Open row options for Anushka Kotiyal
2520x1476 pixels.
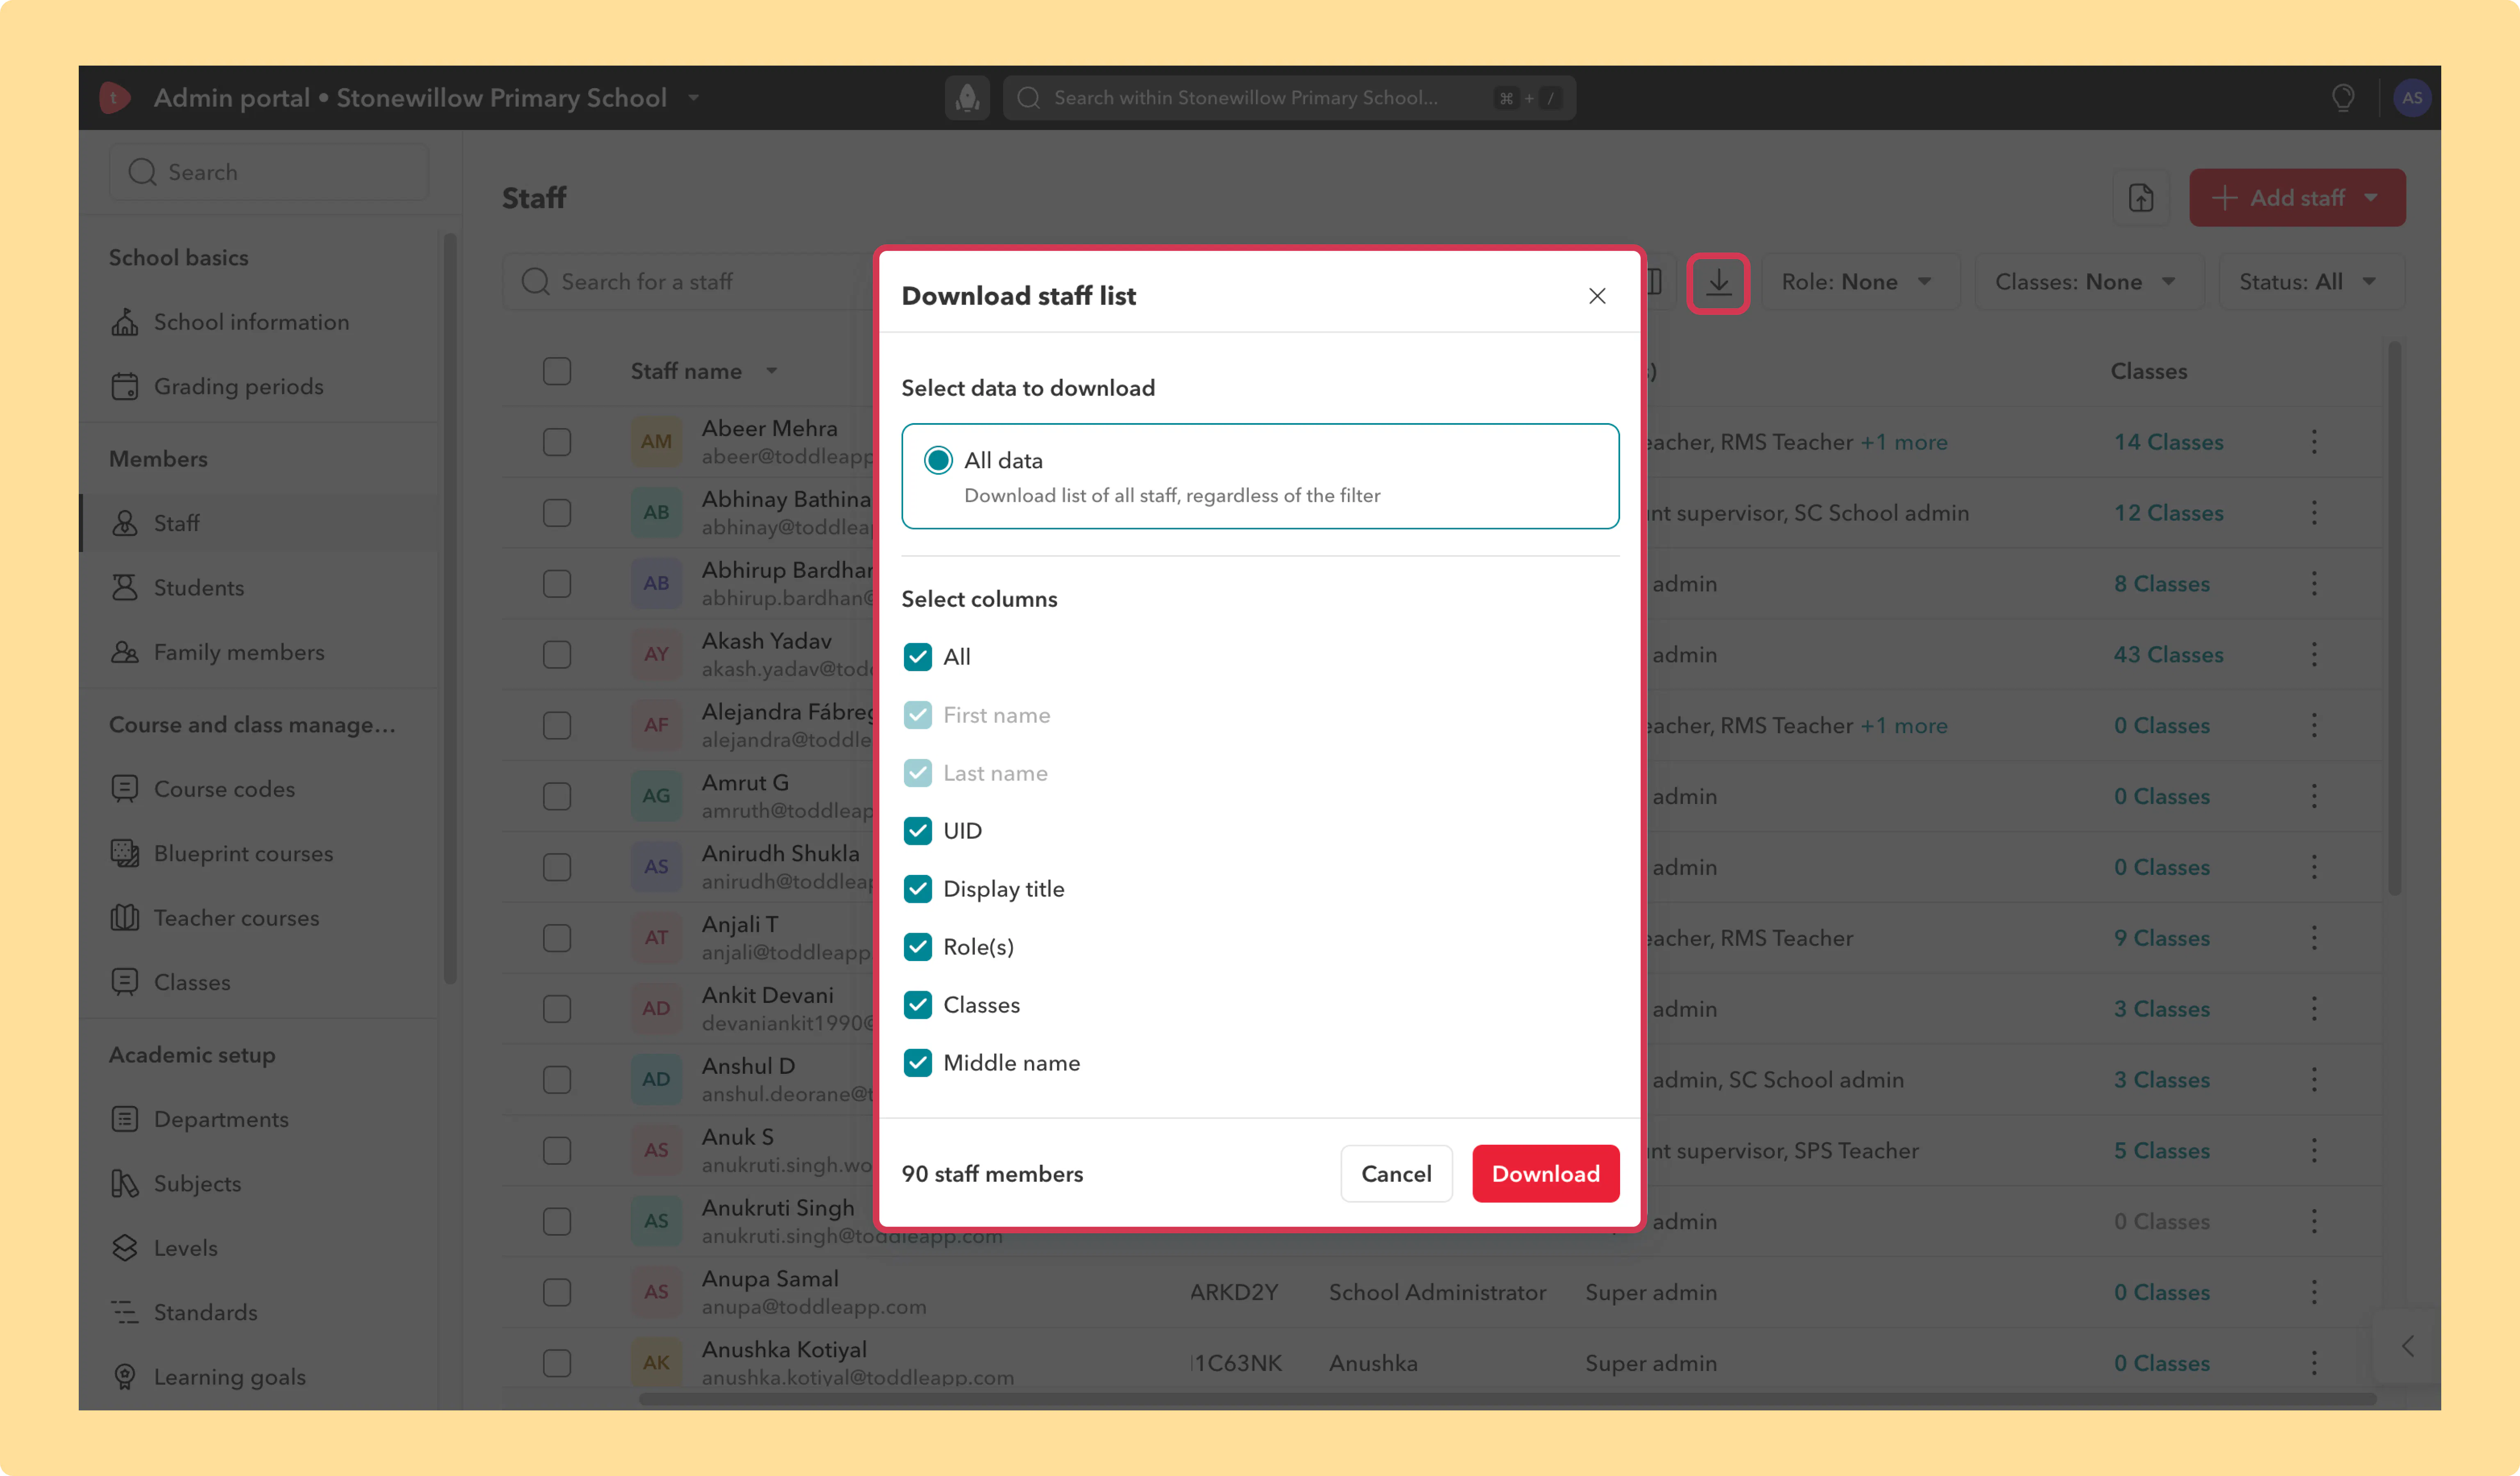(x=2314, y=1363)
